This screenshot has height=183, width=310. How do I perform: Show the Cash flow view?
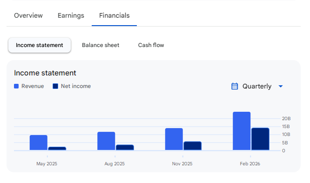click(151, 45)
